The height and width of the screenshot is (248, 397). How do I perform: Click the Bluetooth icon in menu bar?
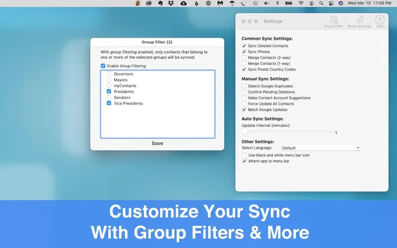pos(277,3)
